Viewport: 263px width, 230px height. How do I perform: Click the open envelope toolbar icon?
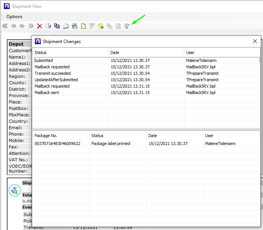66,26
